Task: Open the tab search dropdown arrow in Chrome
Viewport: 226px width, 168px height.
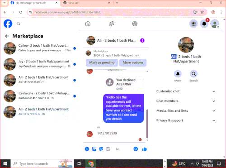Action: click(x=5, y=3)
